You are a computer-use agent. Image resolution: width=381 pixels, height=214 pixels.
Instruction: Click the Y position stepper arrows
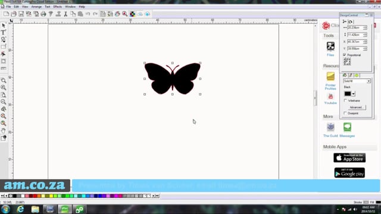(x=365, y=49)
